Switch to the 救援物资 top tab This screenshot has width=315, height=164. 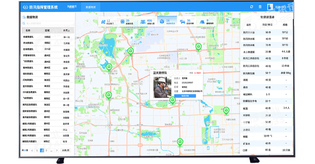click(90, 7)
